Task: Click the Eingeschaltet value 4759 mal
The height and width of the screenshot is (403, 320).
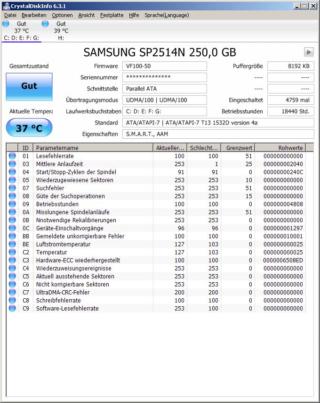Action: click(290, 100)
